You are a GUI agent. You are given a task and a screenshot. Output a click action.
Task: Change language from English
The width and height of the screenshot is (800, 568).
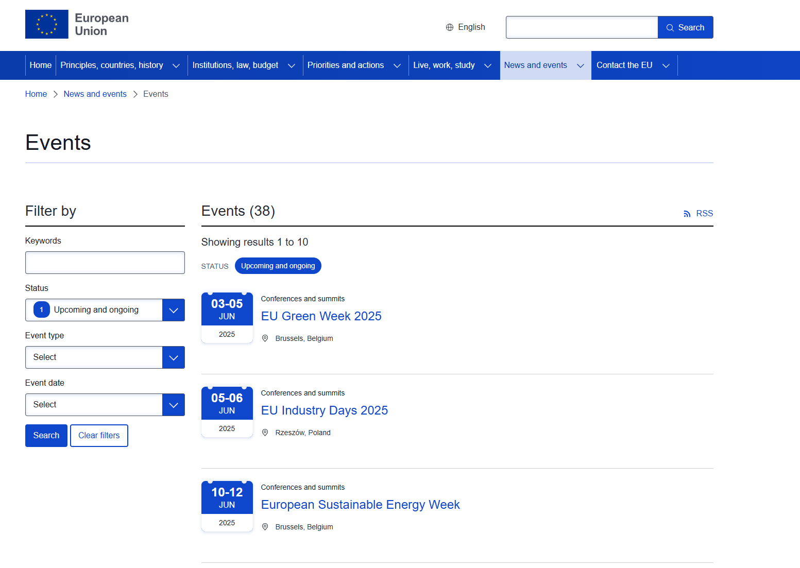tap(466, 27)
